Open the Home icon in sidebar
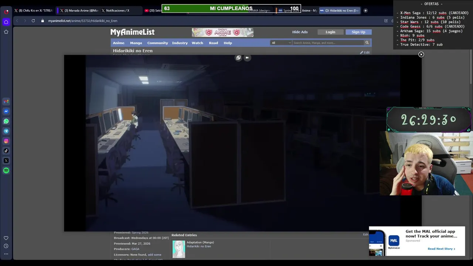 pos(6,22)
